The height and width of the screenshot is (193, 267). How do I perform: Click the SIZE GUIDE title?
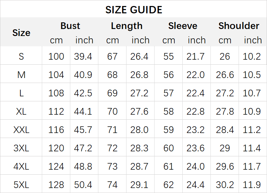point(133,10)
